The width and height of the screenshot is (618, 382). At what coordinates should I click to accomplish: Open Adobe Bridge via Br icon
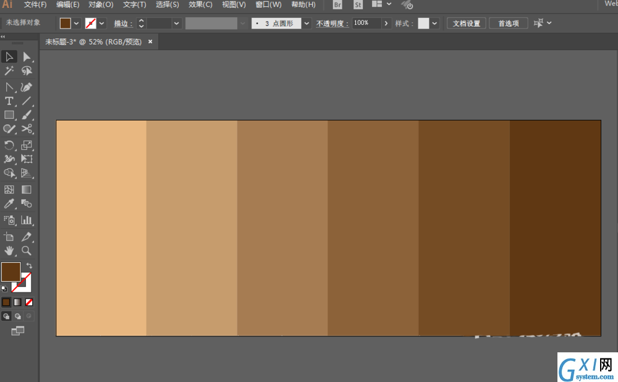coord(337,5)
